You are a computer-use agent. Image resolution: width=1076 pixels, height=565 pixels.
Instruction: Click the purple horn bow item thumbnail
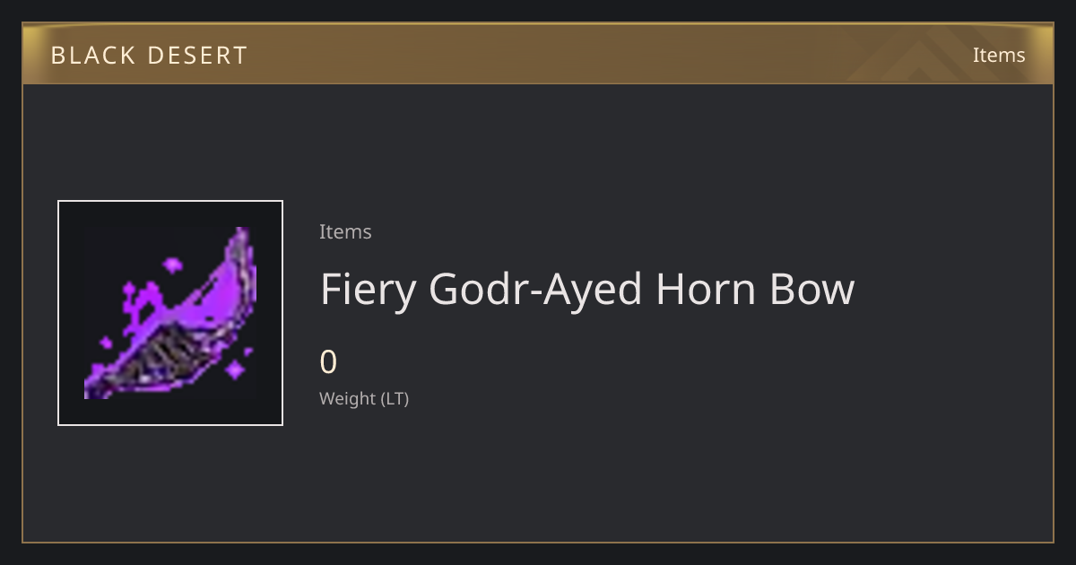coord(170,313)
